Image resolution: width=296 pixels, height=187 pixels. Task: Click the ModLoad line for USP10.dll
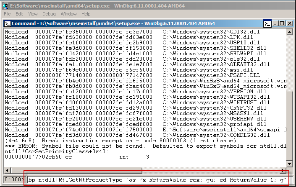tap(132, 43)
